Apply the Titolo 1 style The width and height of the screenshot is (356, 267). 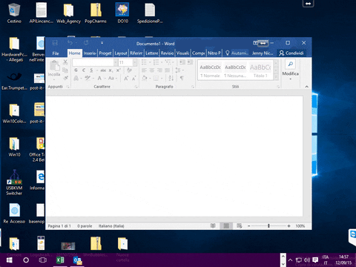click(260, 70)
